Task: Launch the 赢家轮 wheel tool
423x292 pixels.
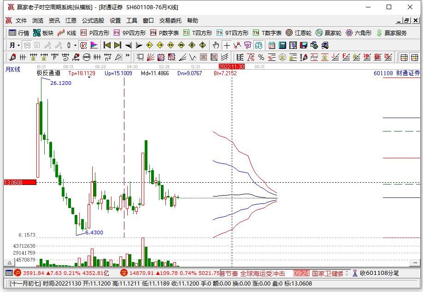Action: pos(329,33)
